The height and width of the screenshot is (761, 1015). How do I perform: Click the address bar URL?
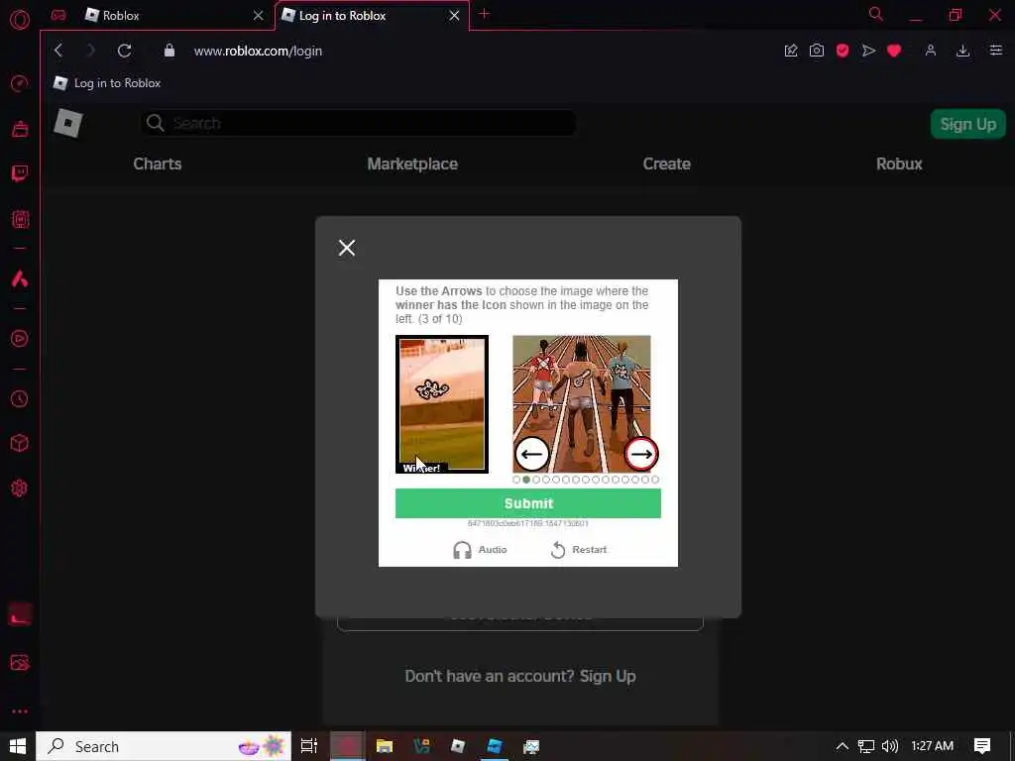(x=258, y=52)
